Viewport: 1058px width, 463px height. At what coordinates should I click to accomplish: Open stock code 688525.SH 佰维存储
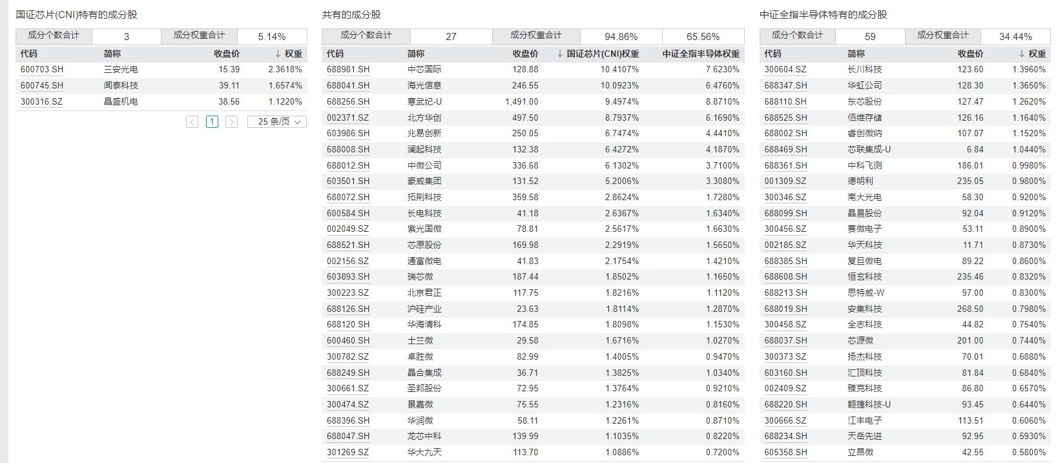785,118
